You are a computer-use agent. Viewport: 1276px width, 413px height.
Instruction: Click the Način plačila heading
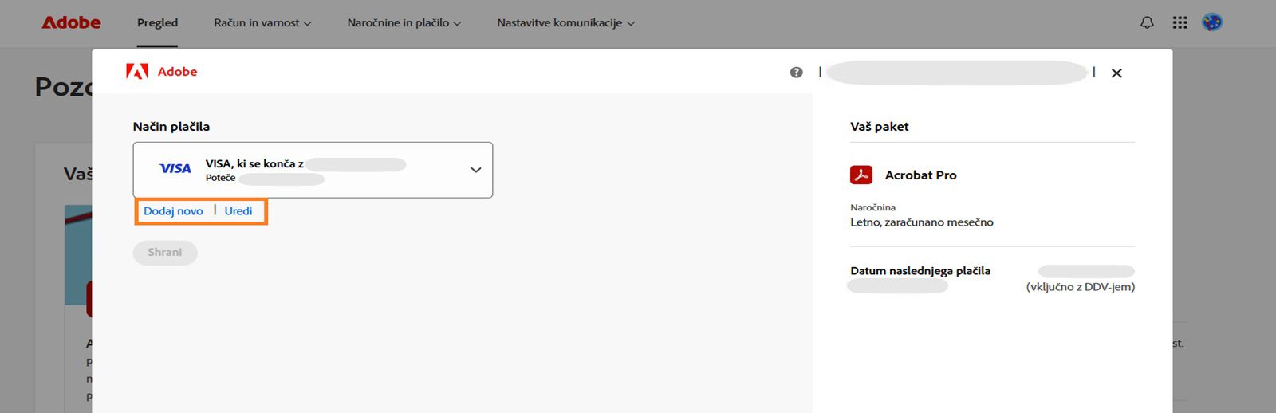tap(171, 126)
